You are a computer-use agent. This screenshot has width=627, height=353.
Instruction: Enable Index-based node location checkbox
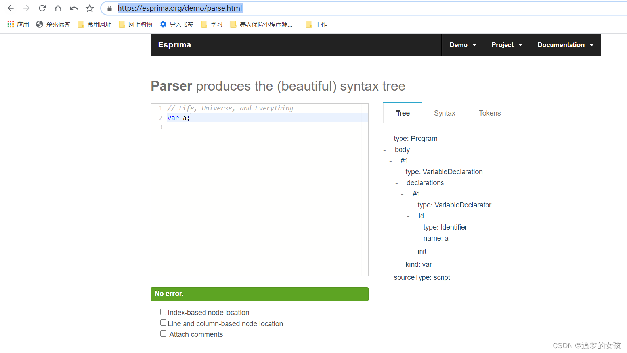163,312
